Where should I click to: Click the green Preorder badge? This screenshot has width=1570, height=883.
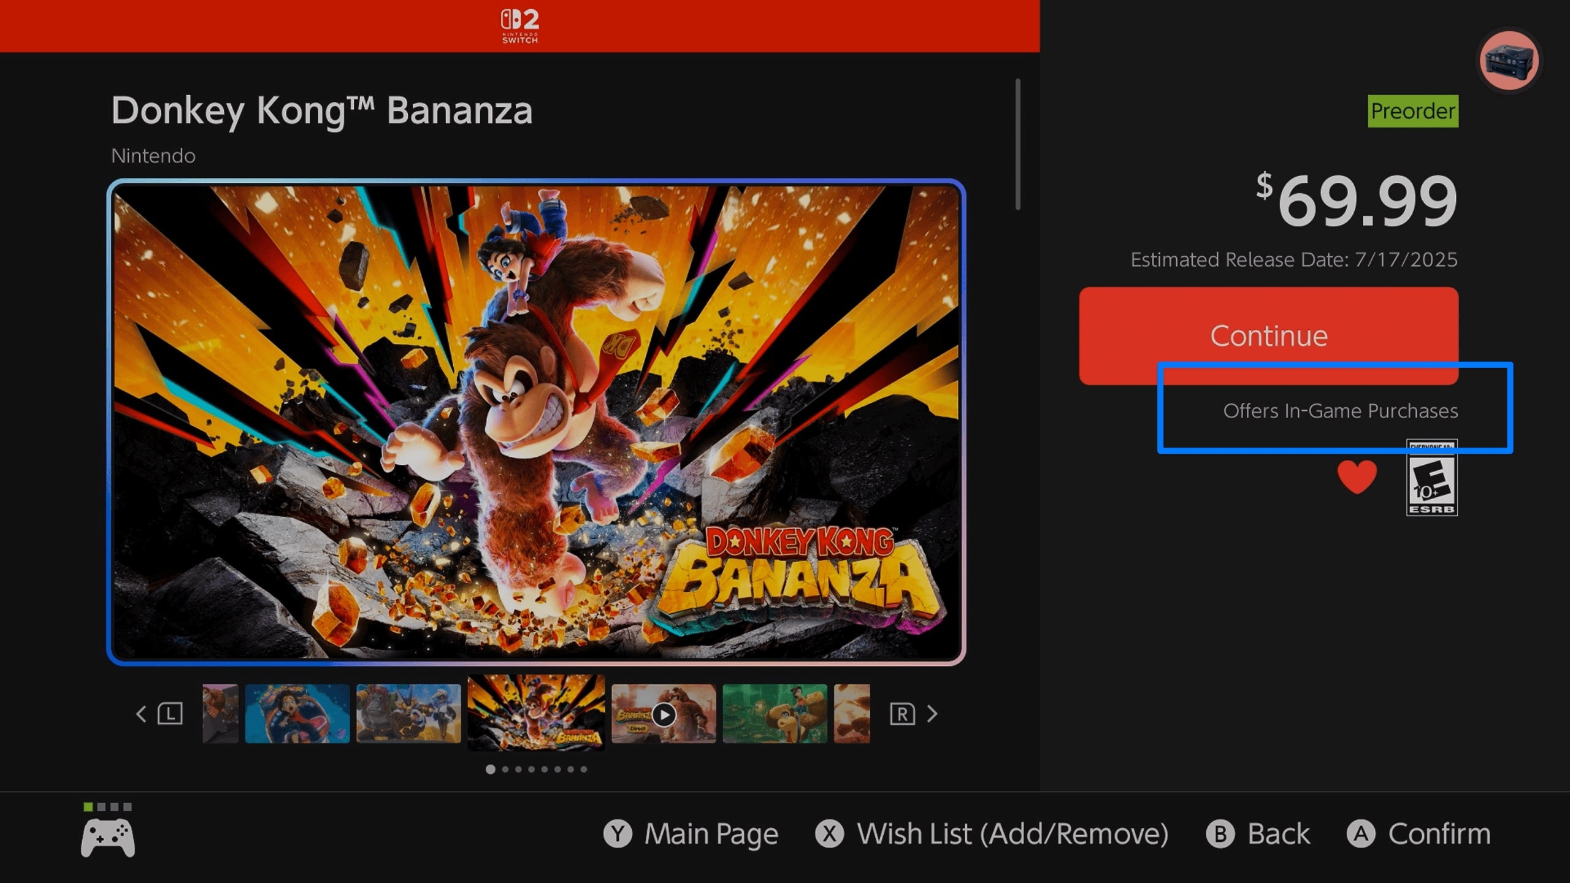[x=1412, y=111]
